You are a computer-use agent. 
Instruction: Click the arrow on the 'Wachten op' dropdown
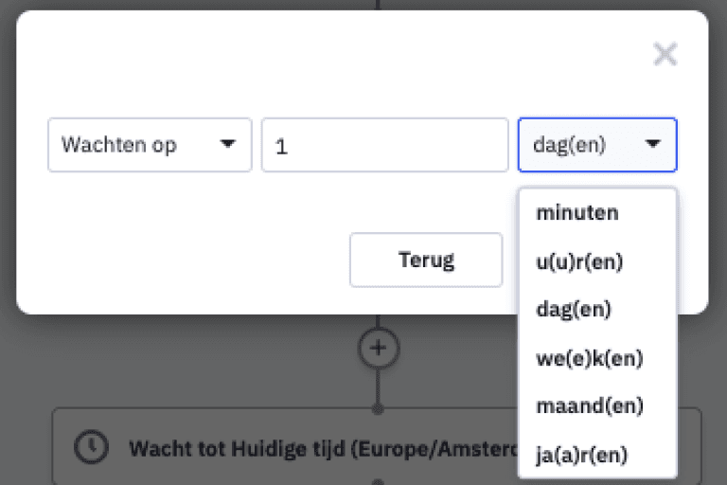227,145
